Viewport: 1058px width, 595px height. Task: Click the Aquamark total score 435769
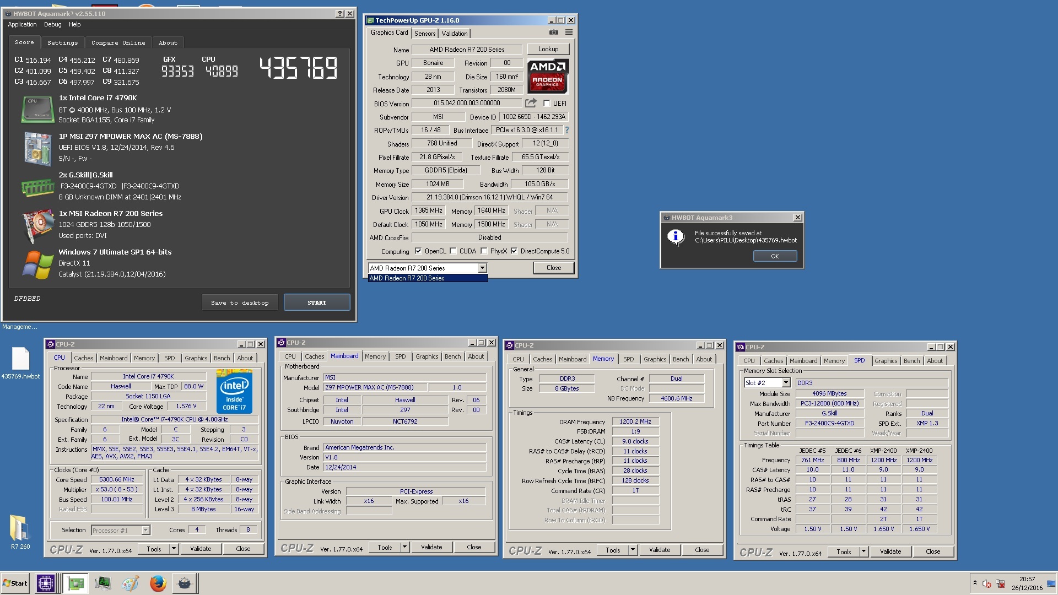pyautogui.click(x=298, y=68)
